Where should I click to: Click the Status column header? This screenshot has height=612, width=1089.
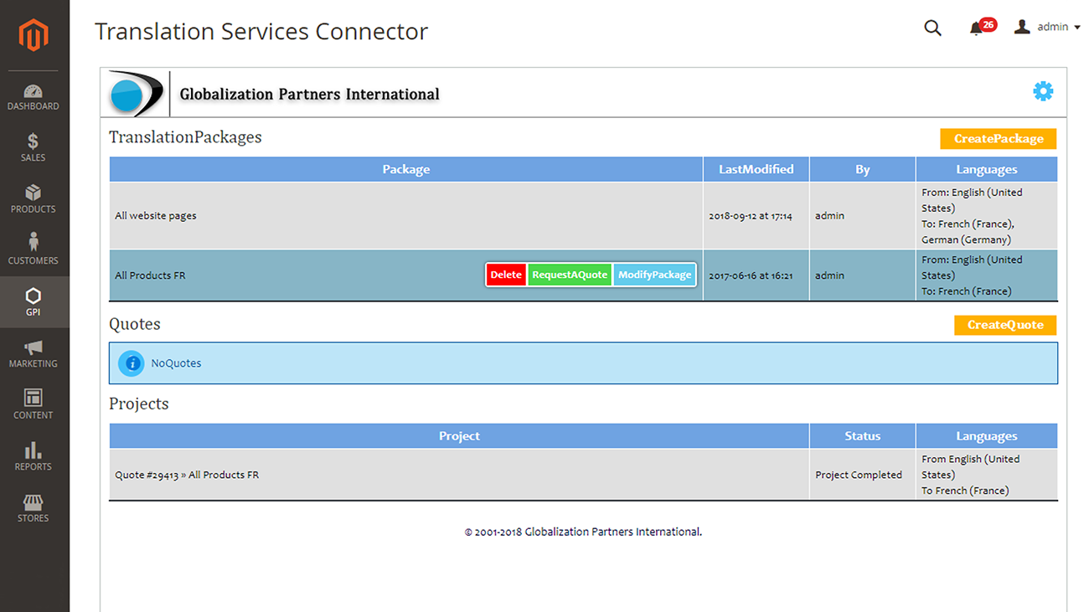[x=863, y=436]
